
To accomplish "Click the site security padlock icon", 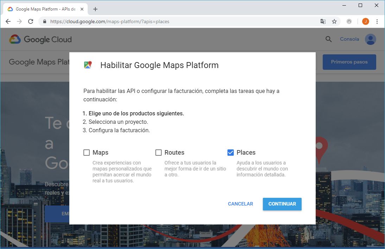I will point(44,21).
